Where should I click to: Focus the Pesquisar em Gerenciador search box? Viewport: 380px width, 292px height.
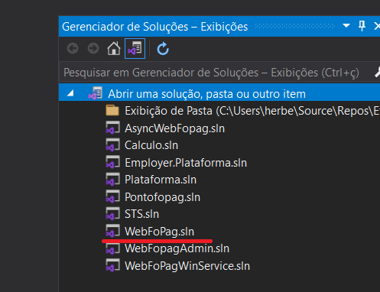tap(216, 73)
